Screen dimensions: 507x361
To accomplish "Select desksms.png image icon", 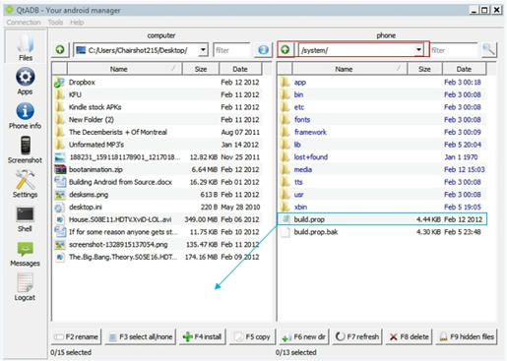I will (x=60, y=195).
